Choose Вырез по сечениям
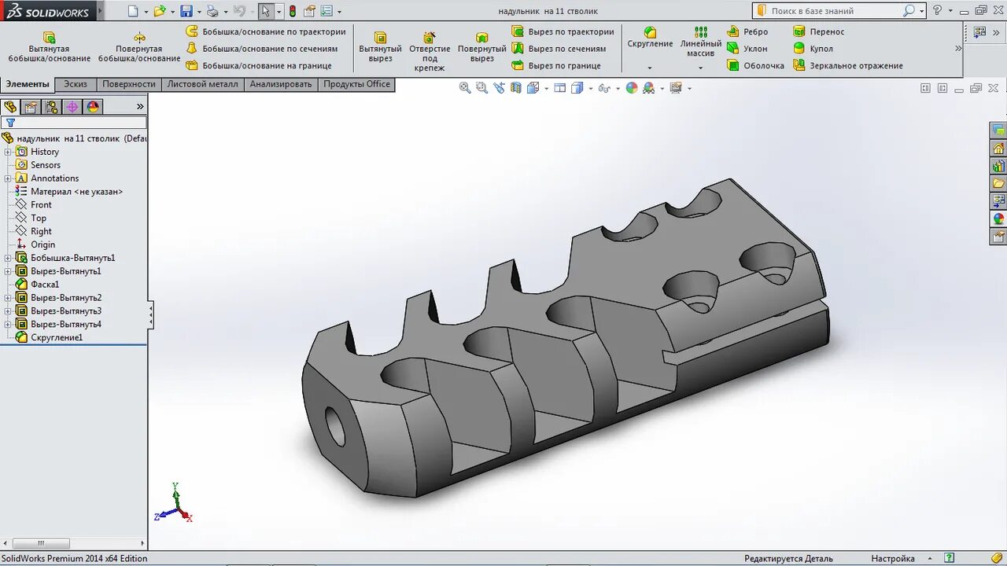1007x566 pixels. 559,49
